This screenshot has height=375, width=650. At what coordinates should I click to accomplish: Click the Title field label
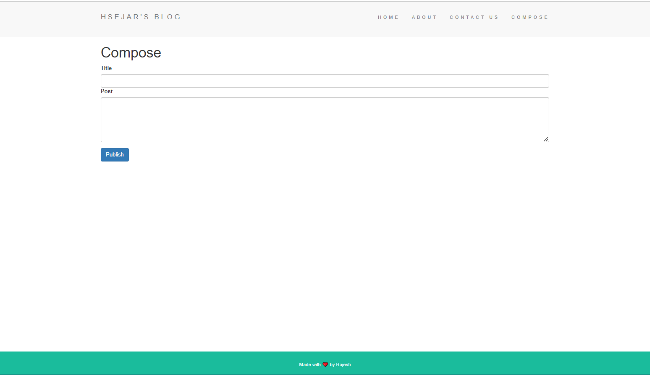click(106, 68)
